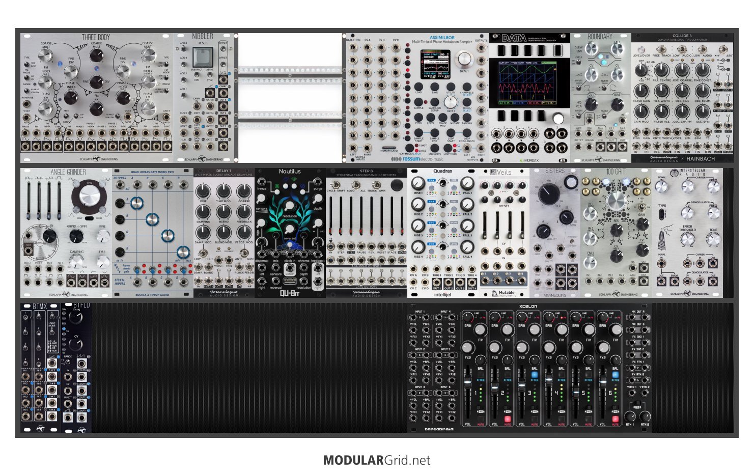Open the MODULARGrid.net logo link
The image size is (754, 471).
point(376,460)
